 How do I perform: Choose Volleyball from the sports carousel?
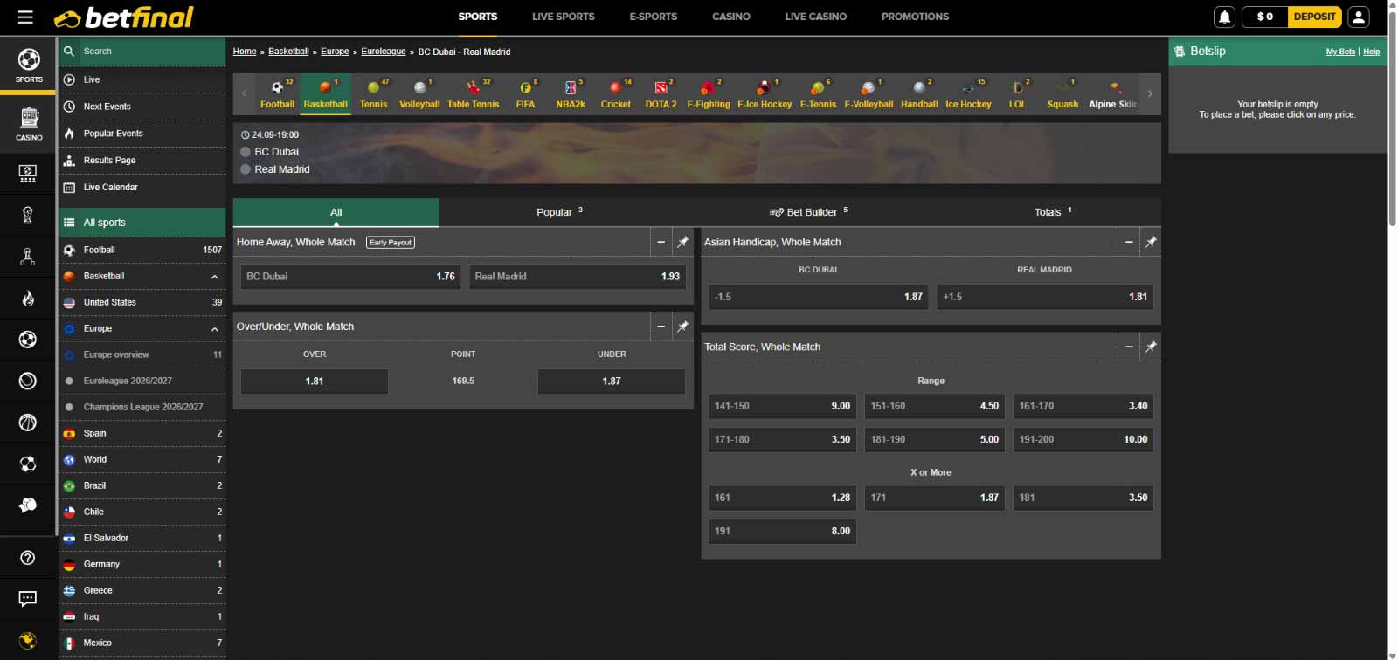click(x=419, y=93)
